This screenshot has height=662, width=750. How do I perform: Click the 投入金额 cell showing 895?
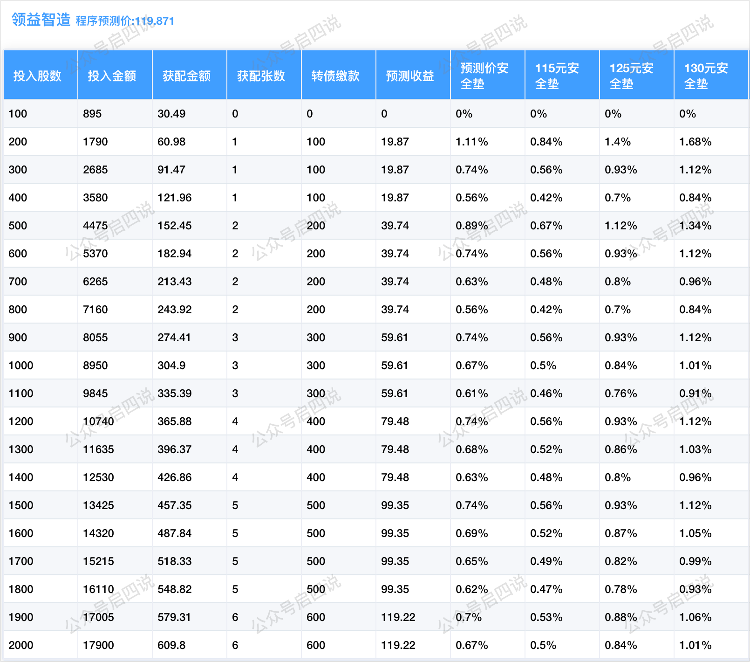click(92, 114)
